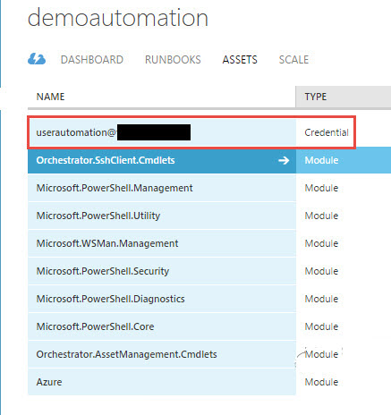Image resolution: width=391 pixels, height=415 pixels.
Task: Go to the SCALE tab
Action: click(x=293, y=60)
